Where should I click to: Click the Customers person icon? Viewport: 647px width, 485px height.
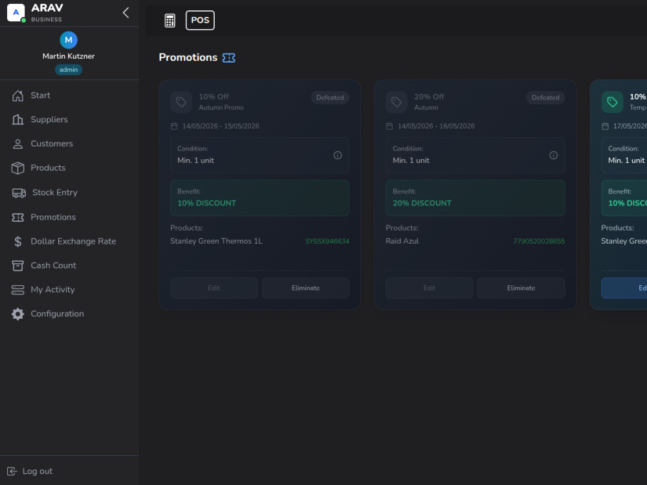[17, 144]
